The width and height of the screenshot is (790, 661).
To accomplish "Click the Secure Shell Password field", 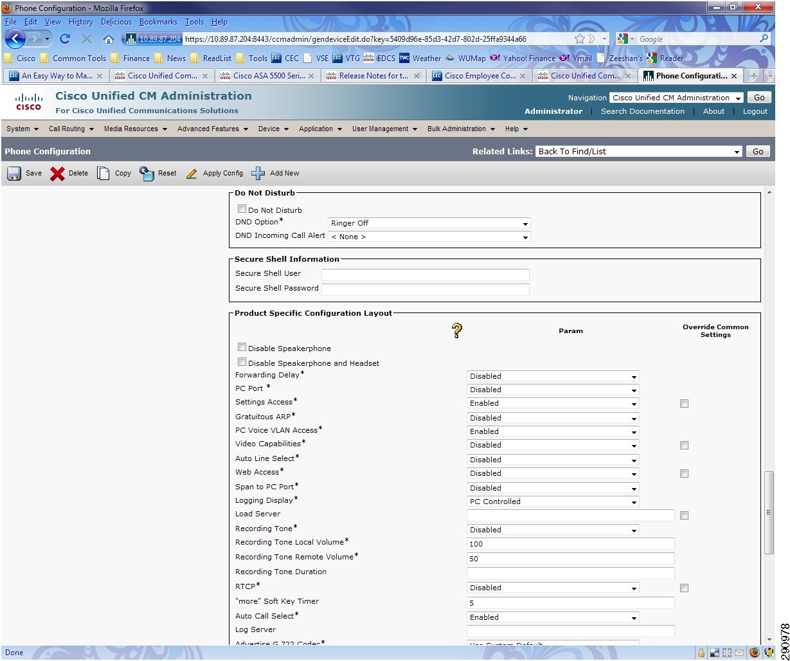I will tap(426, 289).
